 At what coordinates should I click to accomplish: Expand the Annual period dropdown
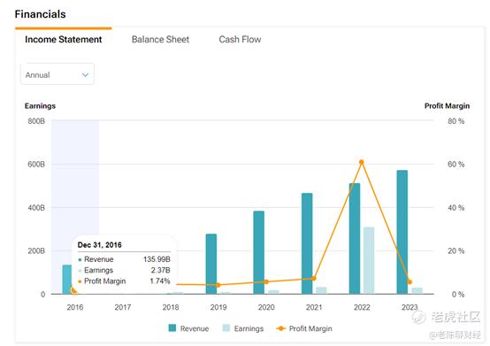(57, 74)
